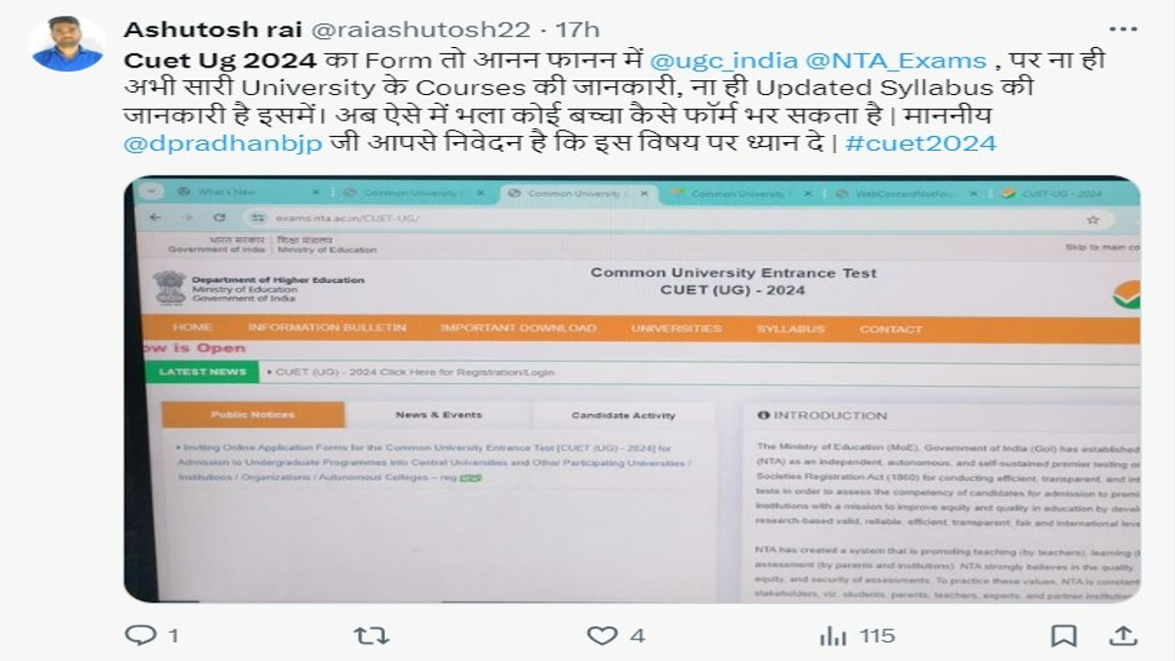Switch to News & Events tab
This screenshot has width=1175, height=661.
point(439,415)
